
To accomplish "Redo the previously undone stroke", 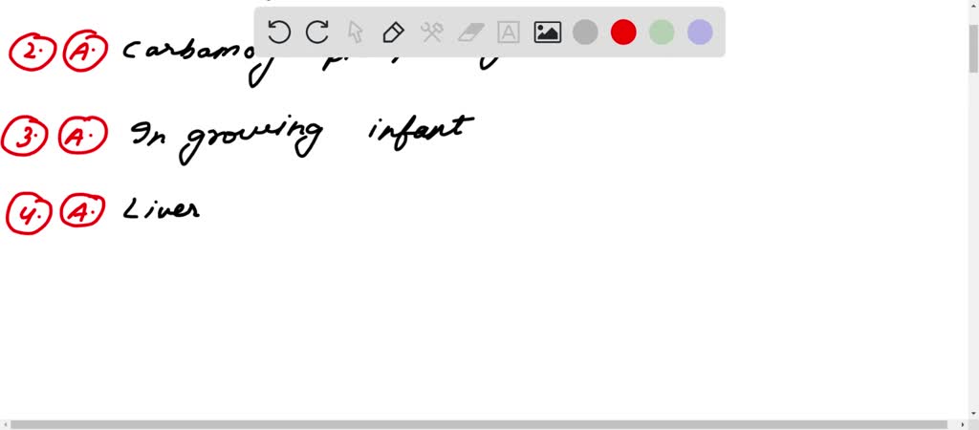I will point(317,32).
